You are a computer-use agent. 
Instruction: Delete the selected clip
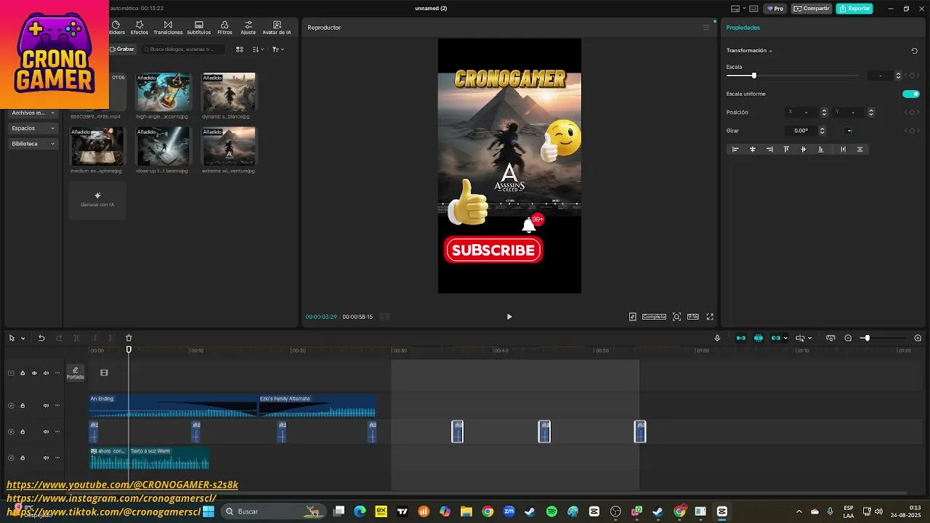(129, 338)
